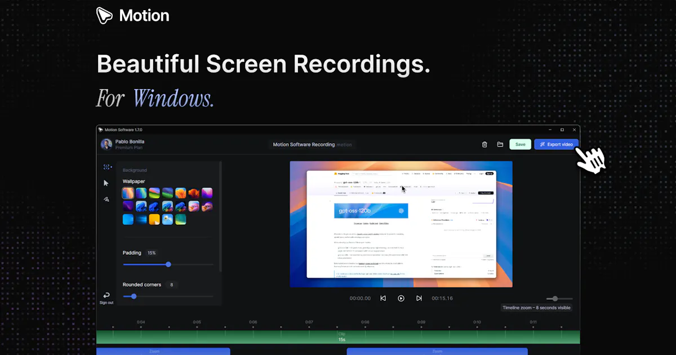Choose the pink-purple wallpaper ending the first row
This screenshot has height=355, width=676.
[x=207, y=193]
